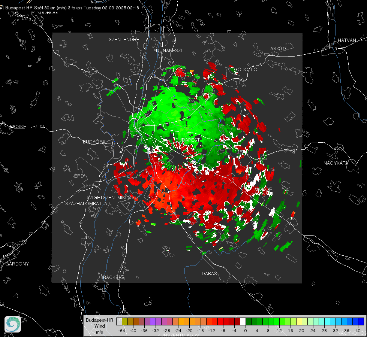This screenshot has width=367, height=337.
Task: Click the HATVAN map label
Action: (x=347, y=40)
